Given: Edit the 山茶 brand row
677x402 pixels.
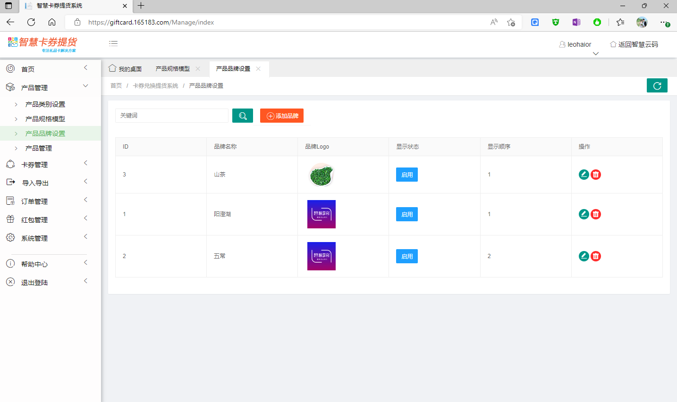Looking at the screenshot, I should click(584, 175).
